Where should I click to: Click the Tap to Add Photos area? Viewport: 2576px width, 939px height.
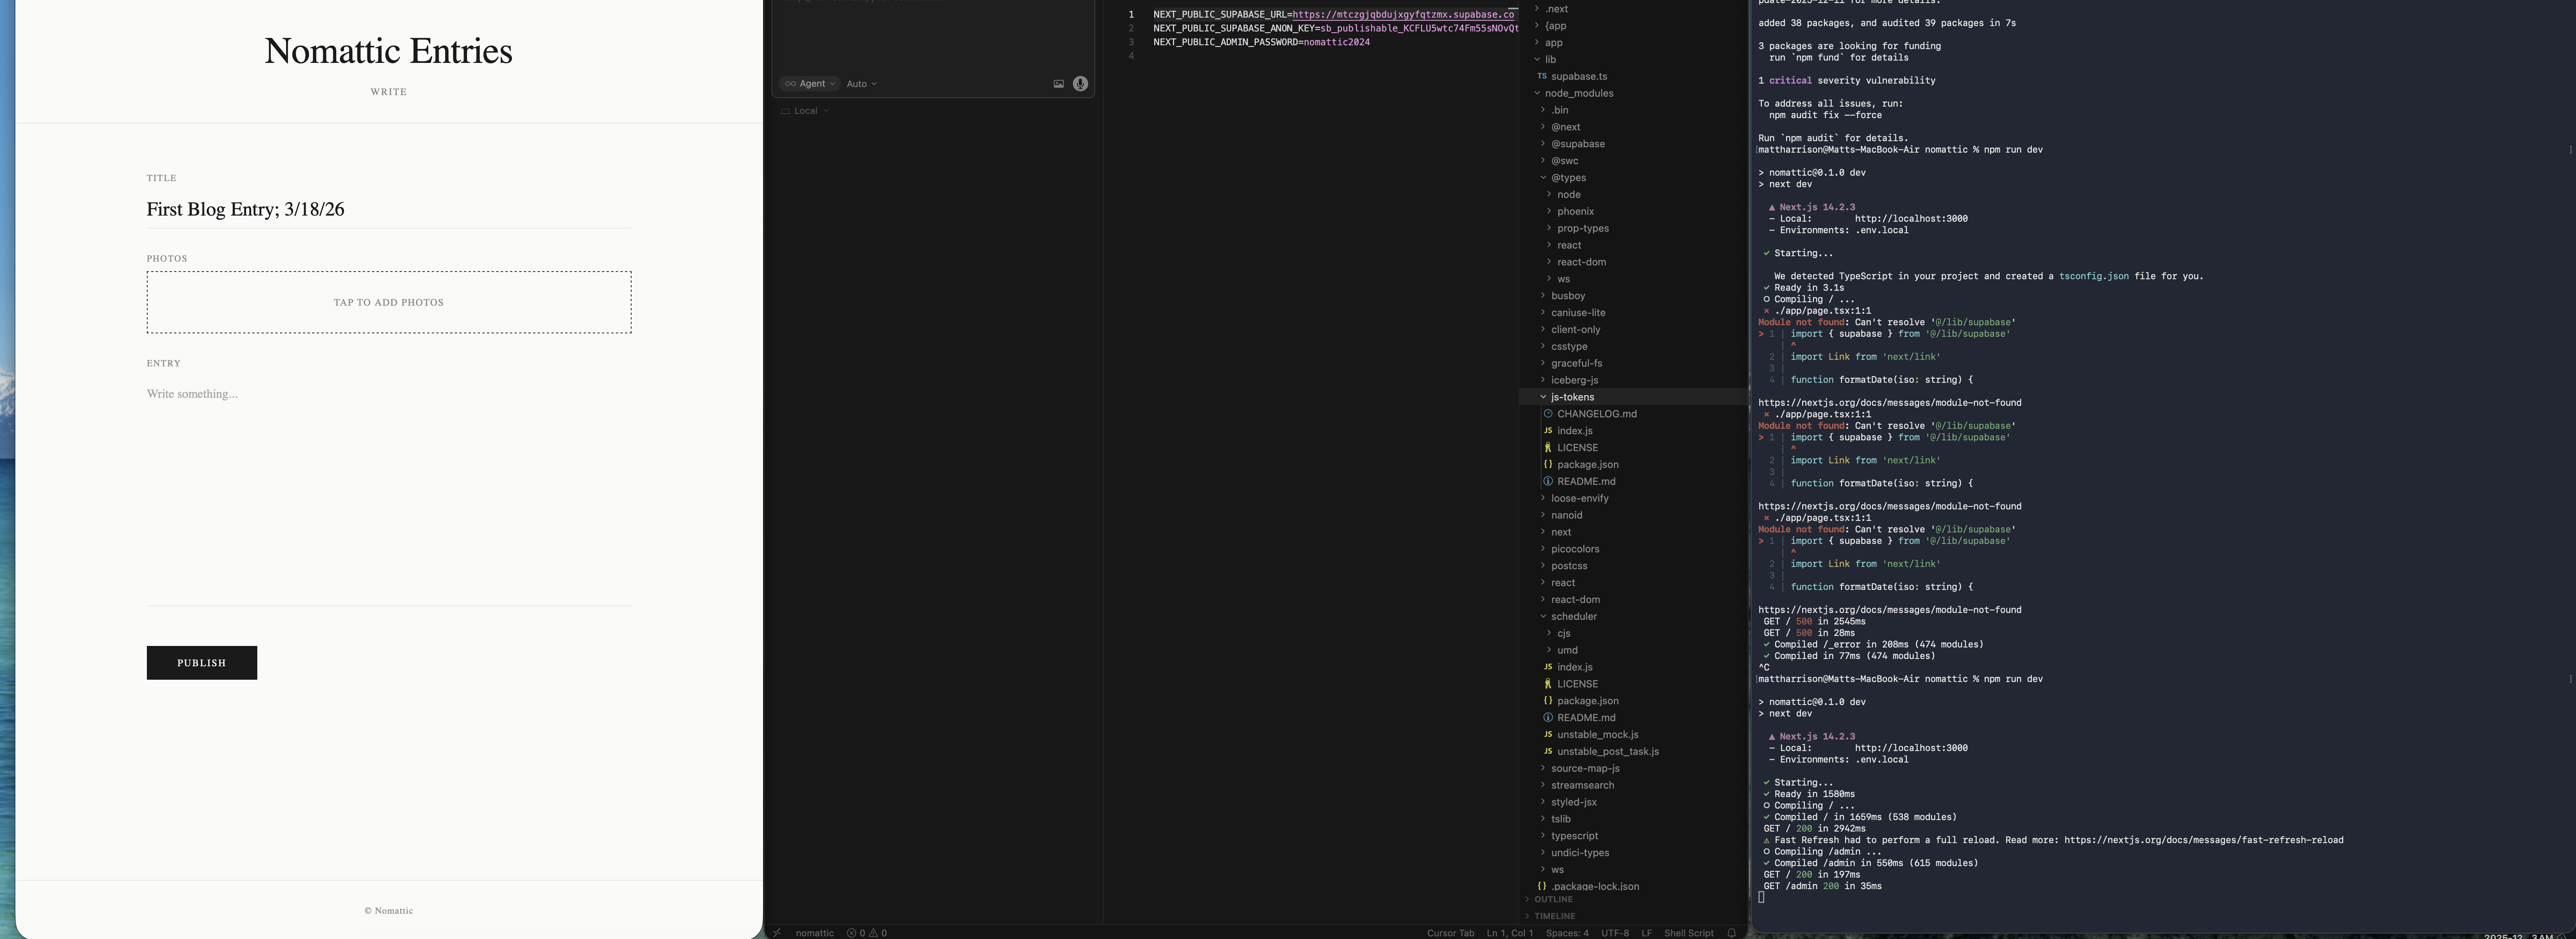(x=389, y=302)
